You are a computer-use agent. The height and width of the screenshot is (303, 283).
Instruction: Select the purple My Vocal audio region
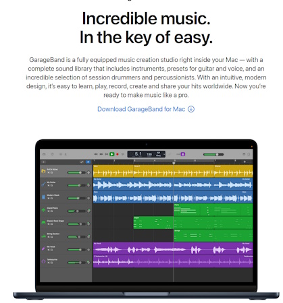(x=173, y=248)
